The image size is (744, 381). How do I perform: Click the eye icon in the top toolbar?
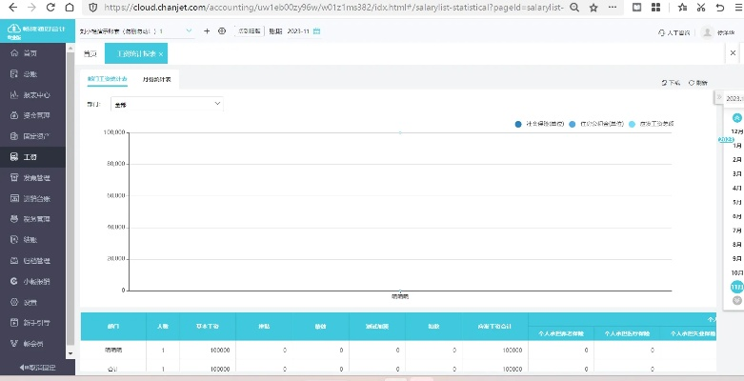[222, 30]
